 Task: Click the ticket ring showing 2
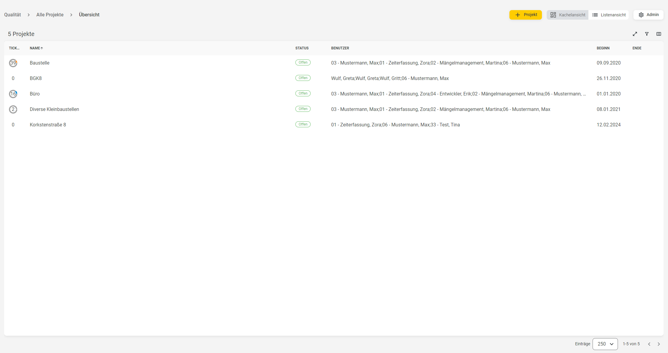tap(13, 109)
